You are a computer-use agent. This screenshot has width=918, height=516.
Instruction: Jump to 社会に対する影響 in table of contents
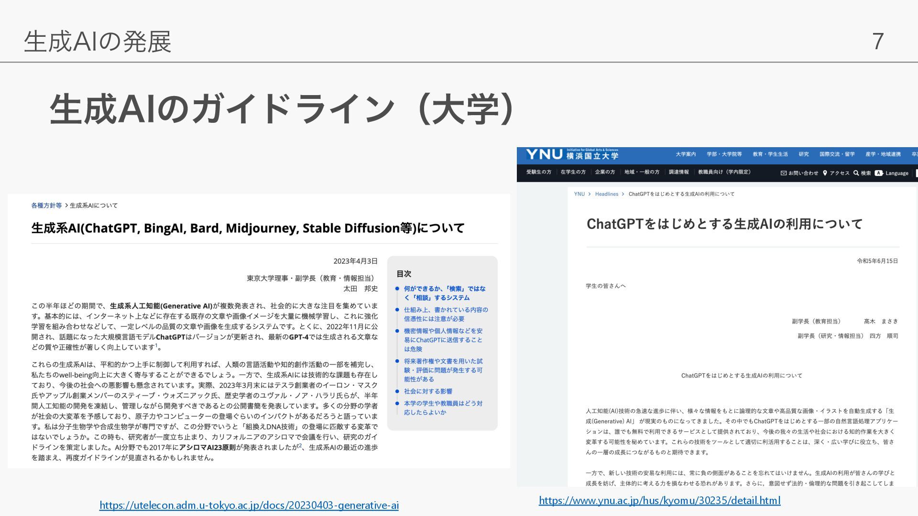(428, 391)
